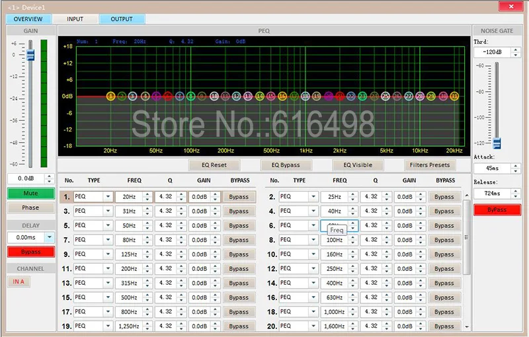Toggle Bypass for EQ band 19

pyautogui.click(x=239, y=326)
